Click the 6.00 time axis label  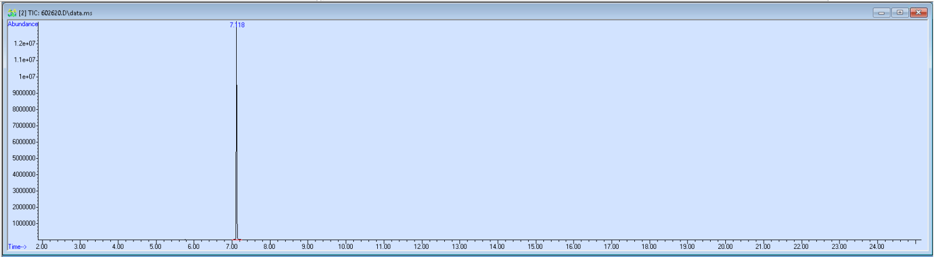pos(193,247)
